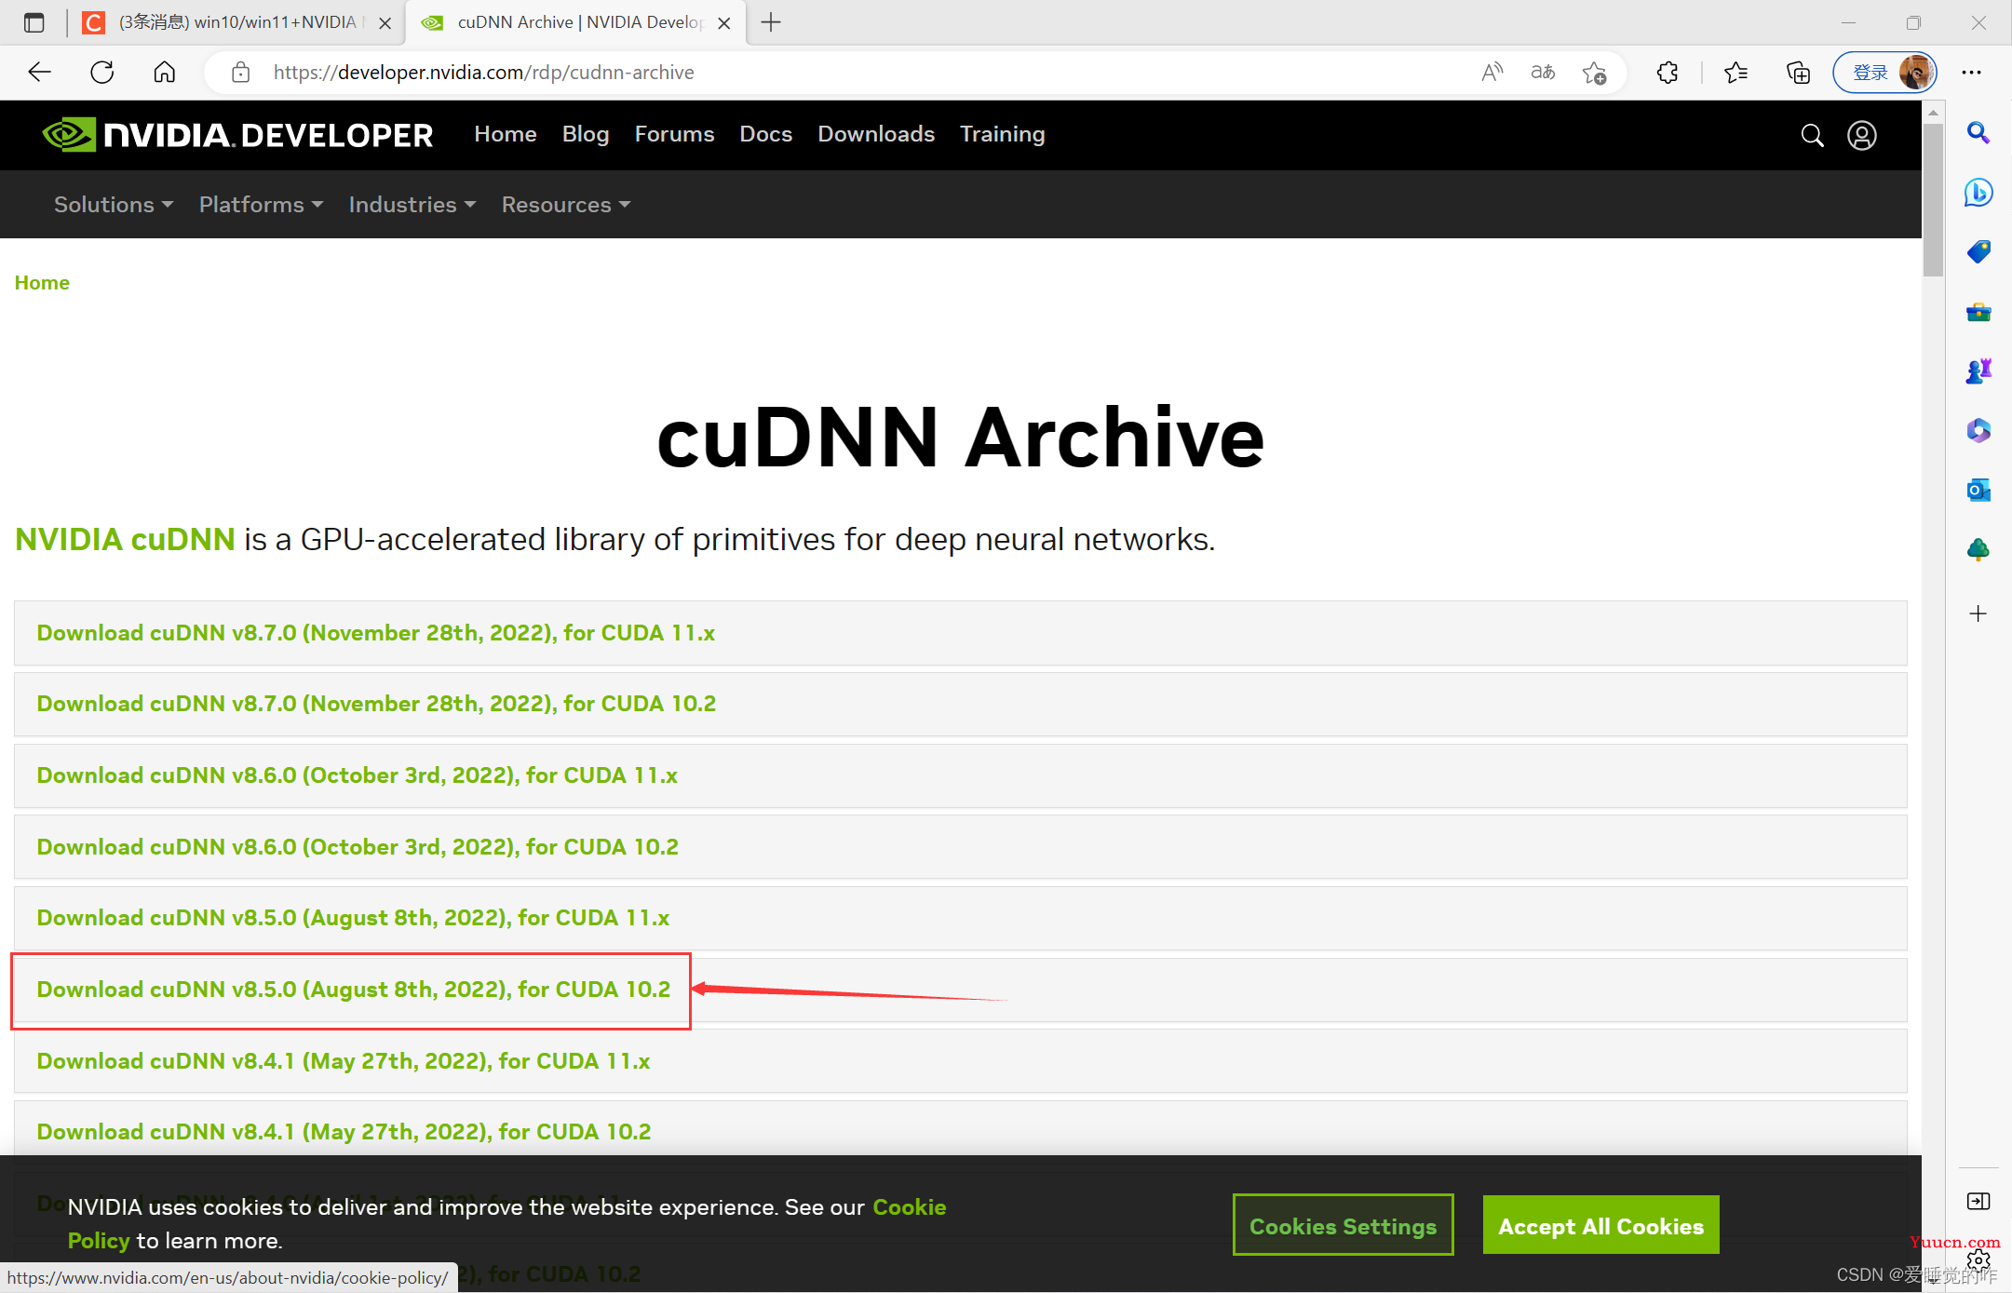Click the browser home page icon
Screen dimensions: 2012x1293
click(x=164, y=72)
